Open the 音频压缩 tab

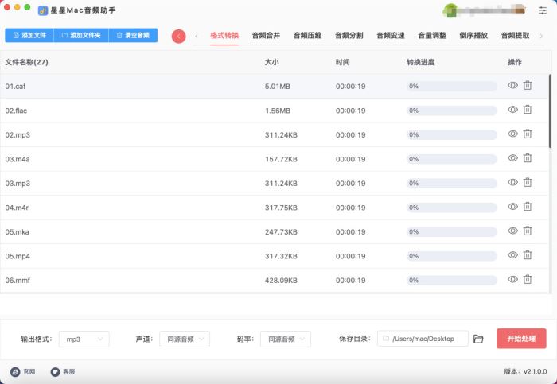[x=308, y=36]
